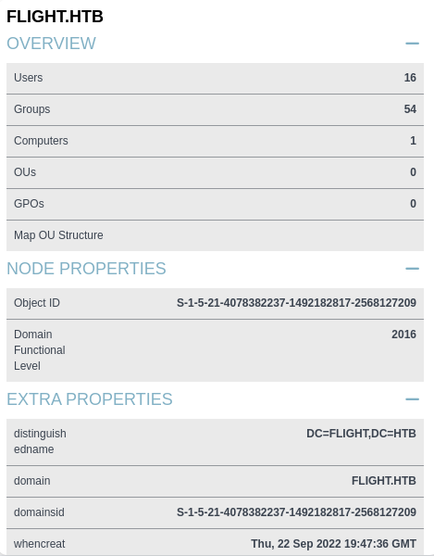Click the distinguishedname value DC=FLIGHT,DC=HTB
Viewport: 434px width, 556px height.
coord(361,434)
